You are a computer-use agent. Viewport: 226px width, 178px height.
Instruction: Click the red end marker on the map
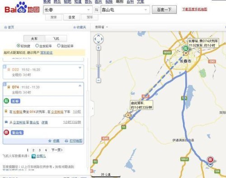click(210, 159)
